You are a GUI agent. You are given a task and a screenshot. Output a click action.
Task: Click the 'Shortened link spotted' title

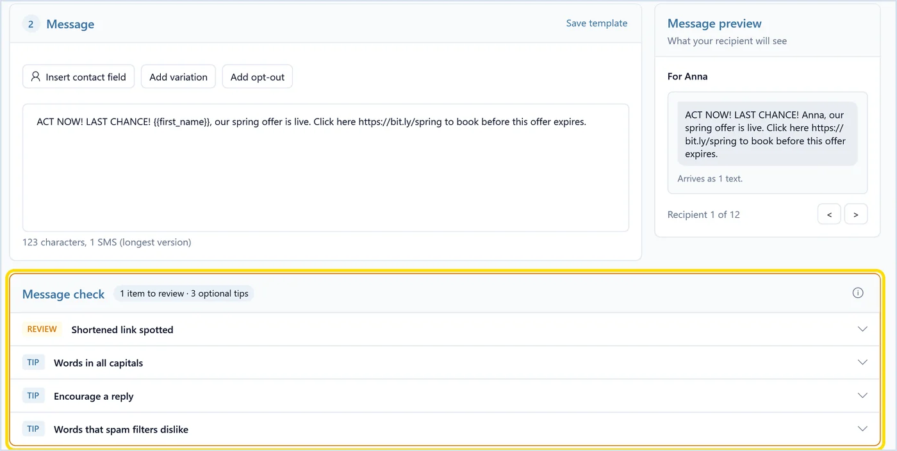pos(122,330)
